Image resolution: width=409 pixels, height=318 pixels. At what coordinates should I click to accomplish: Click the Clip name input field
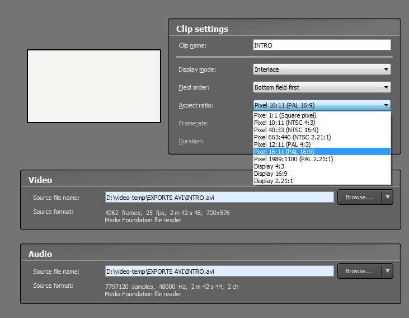(322, 45)
